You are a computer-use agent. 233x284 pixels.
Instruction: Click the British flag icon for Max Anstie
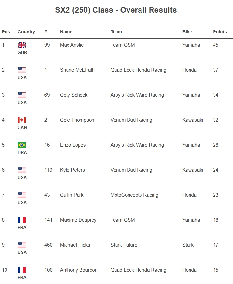pos(22,45)
